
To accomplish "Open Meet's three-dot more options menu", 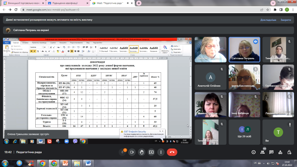I will pos(161,152).
